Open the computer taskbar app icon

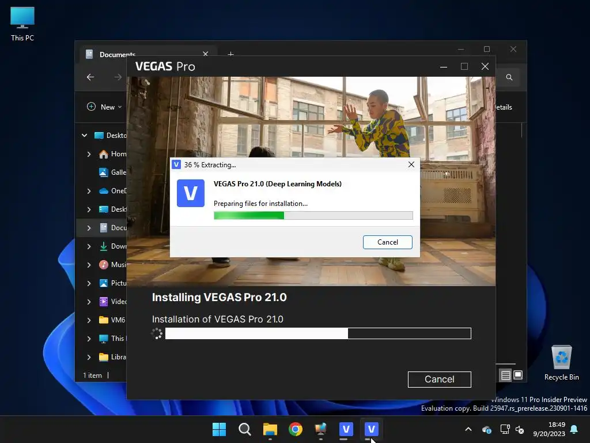point(320,429)
